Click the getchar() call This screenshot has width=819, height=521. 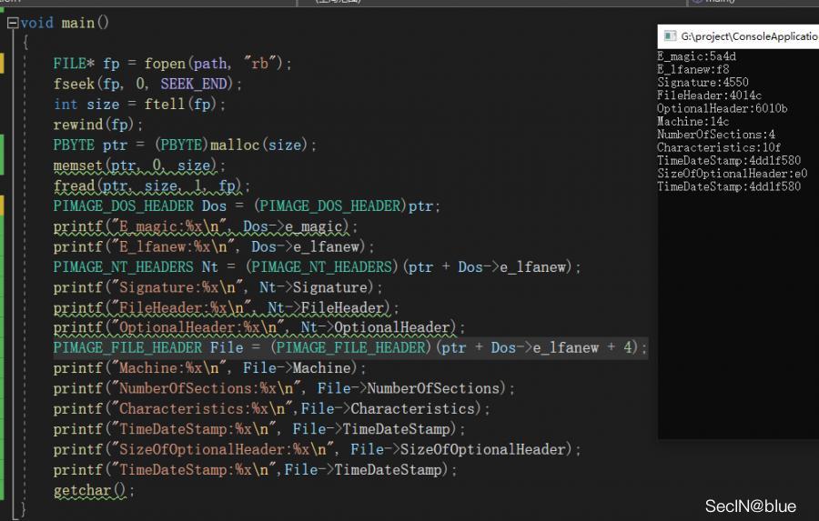point(93,490)
